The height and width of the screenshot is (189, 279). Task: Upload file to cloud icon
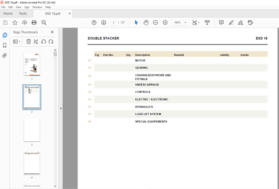pos(24,22)
